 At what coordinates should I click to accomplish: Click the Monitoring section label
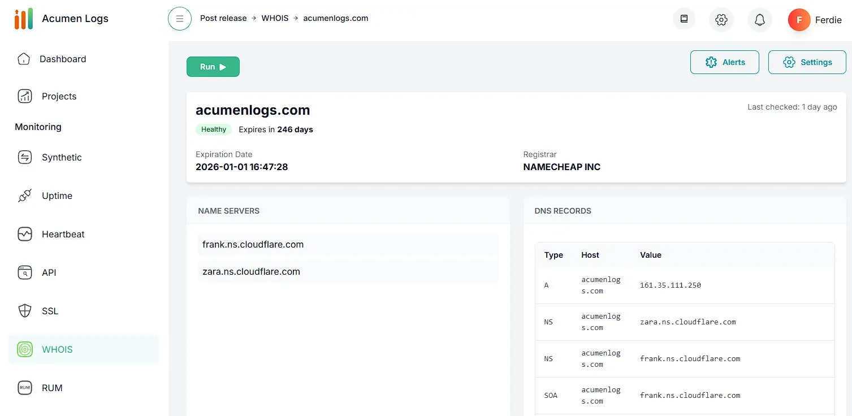[38, 127]
